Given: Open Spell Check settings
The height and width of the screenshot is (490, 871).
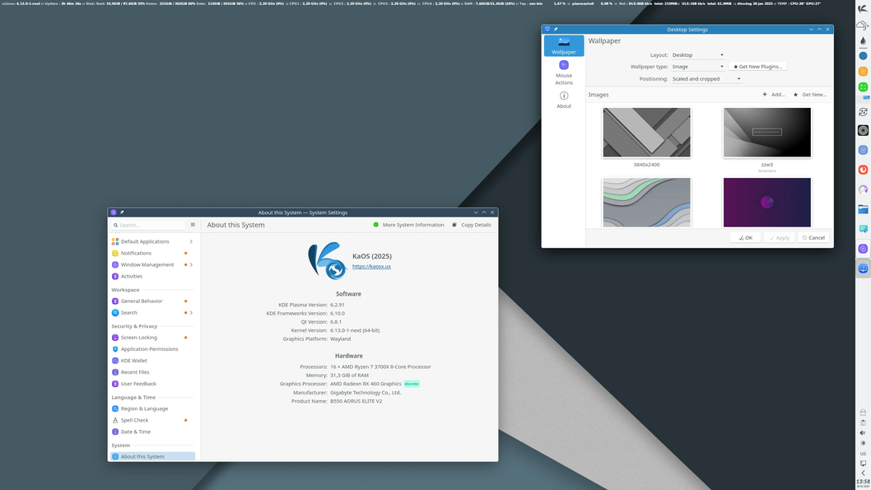Looking at the screenshot, I should coord(116,420).
